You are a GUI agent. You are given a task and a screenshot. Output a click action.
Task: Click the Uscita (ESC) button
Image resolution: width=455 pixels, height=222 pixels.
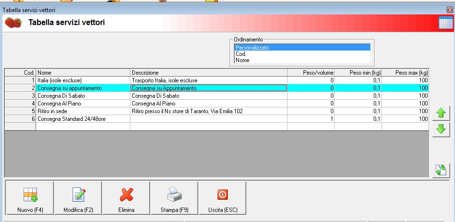click(x=223, y=198)
